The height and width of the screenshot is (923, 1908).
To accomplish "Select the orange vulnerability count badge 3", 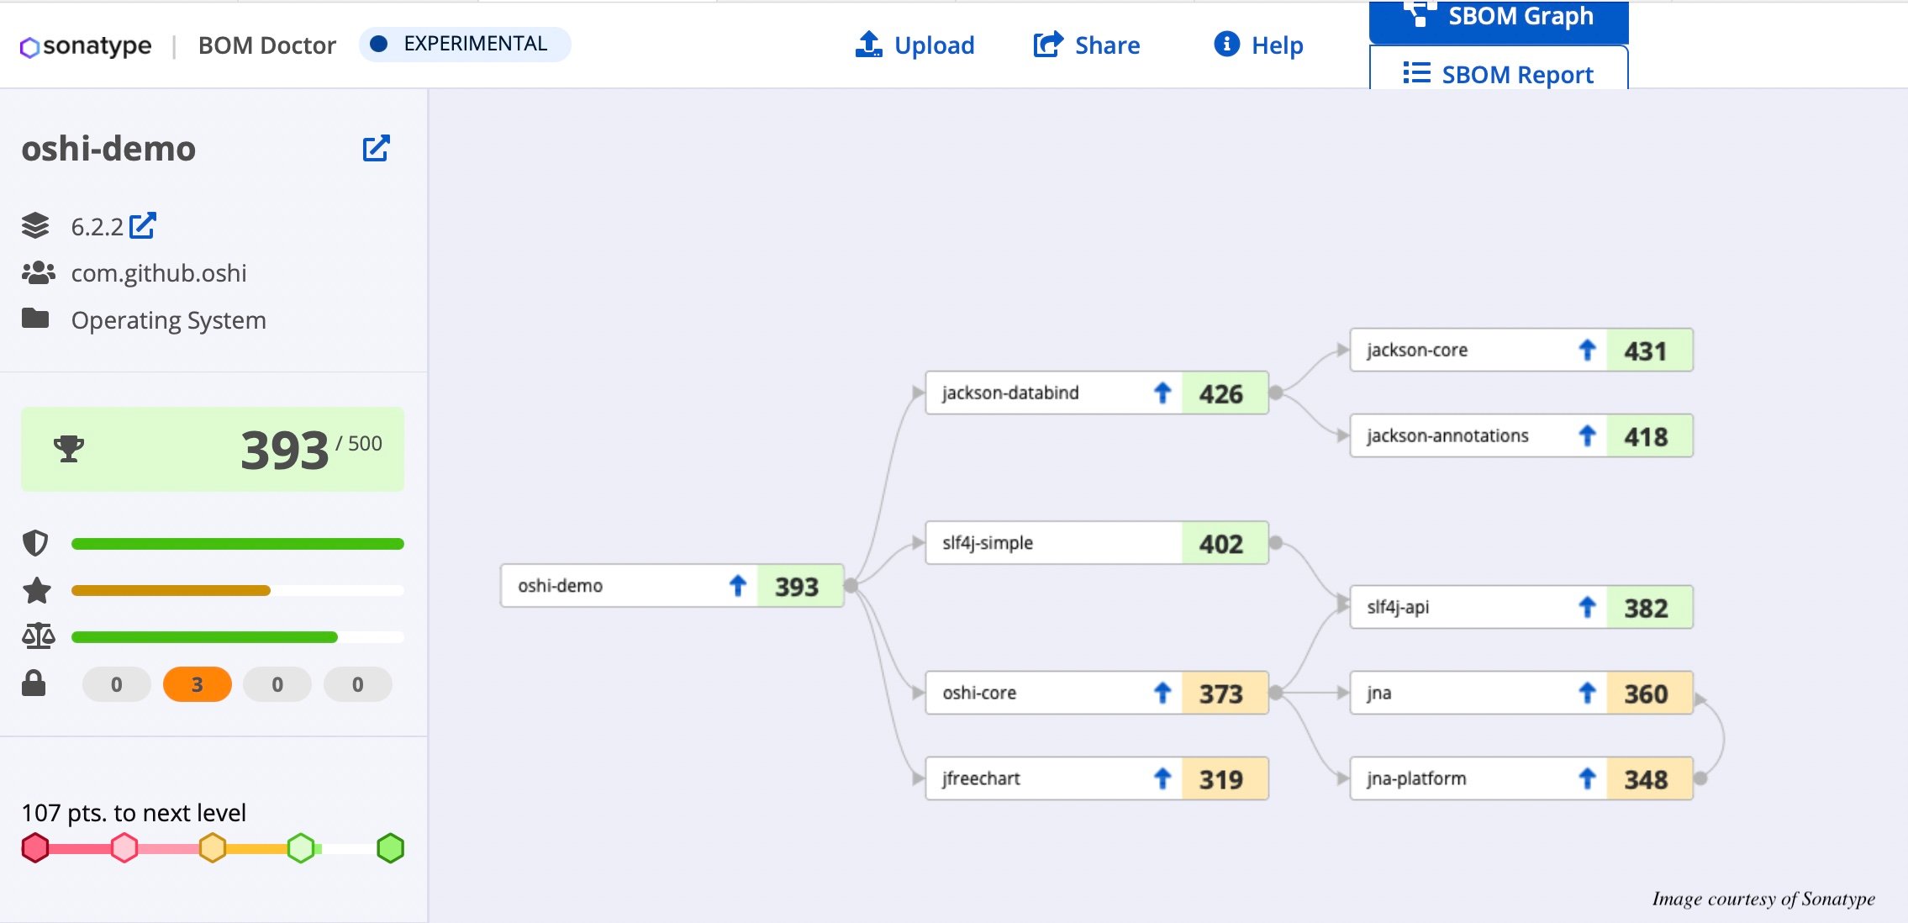I will pyautogui.click(x=197, y=684).
